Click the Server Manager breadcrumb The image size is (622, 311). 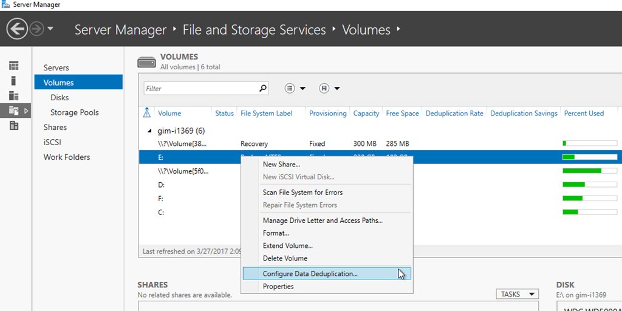(x=121, y=30)
